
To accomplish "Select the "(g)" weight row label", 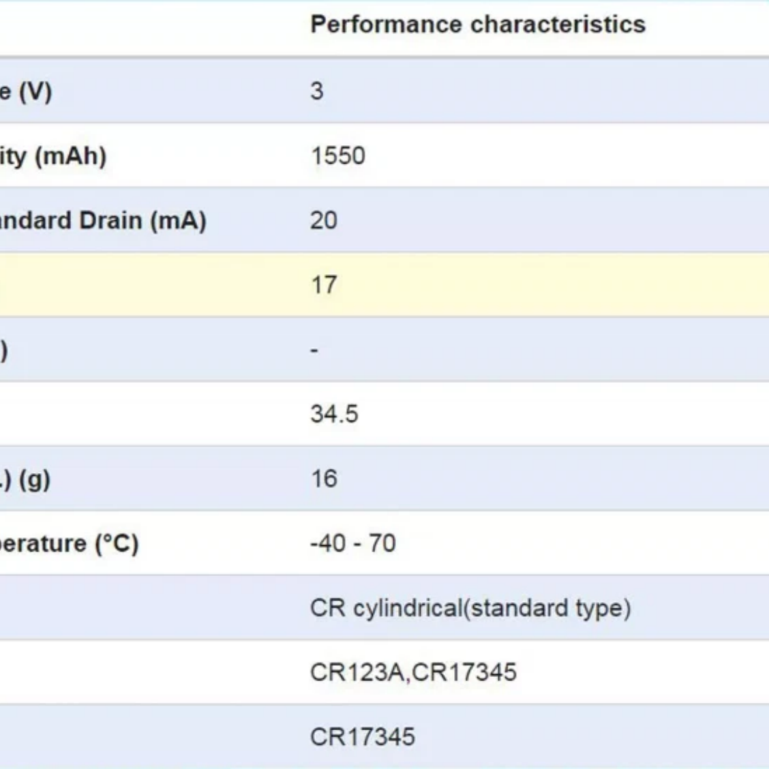I will [x=27, y=480].
